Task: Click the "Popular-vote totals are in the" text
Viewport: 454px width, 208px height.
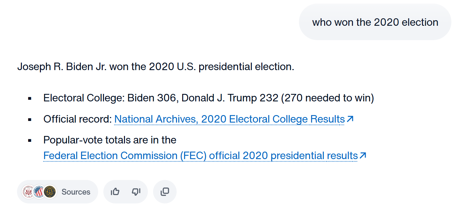Action: 110,140
